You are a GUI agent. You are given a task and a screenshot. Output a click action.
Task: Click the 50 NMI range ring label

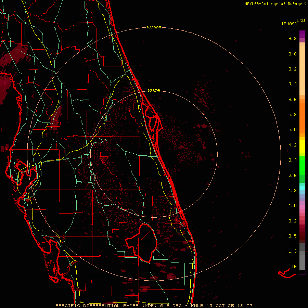click(154, 90)
